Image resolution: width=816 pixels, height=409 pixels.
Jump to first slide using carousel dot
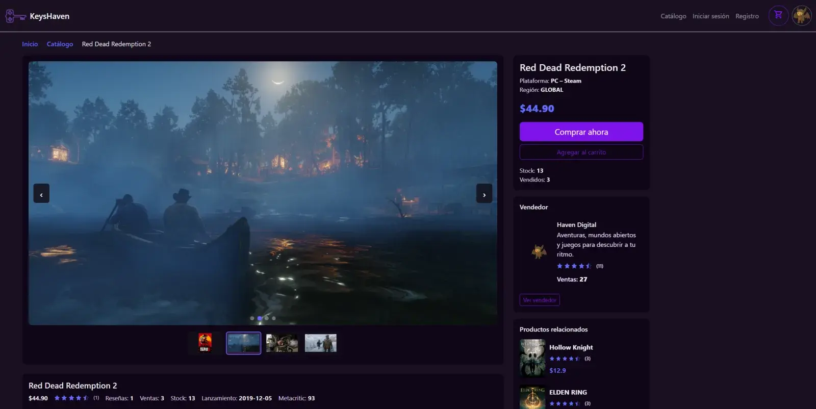point(252,318)
